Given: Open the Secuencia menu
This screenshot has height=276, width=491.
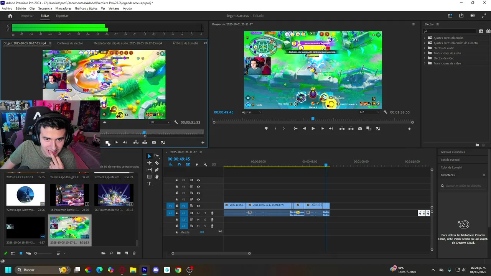Looking at the screenshot, I should 45,8.
